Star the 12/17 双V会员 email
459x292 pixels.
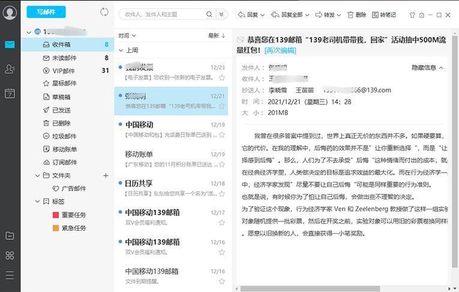coord(222,222)
